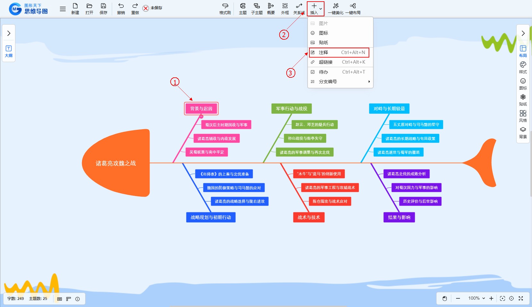Image resolution: width=532 pixels, height=307 pixels.
Task: Click the zoom in plus button
Action: coord(491,298)
